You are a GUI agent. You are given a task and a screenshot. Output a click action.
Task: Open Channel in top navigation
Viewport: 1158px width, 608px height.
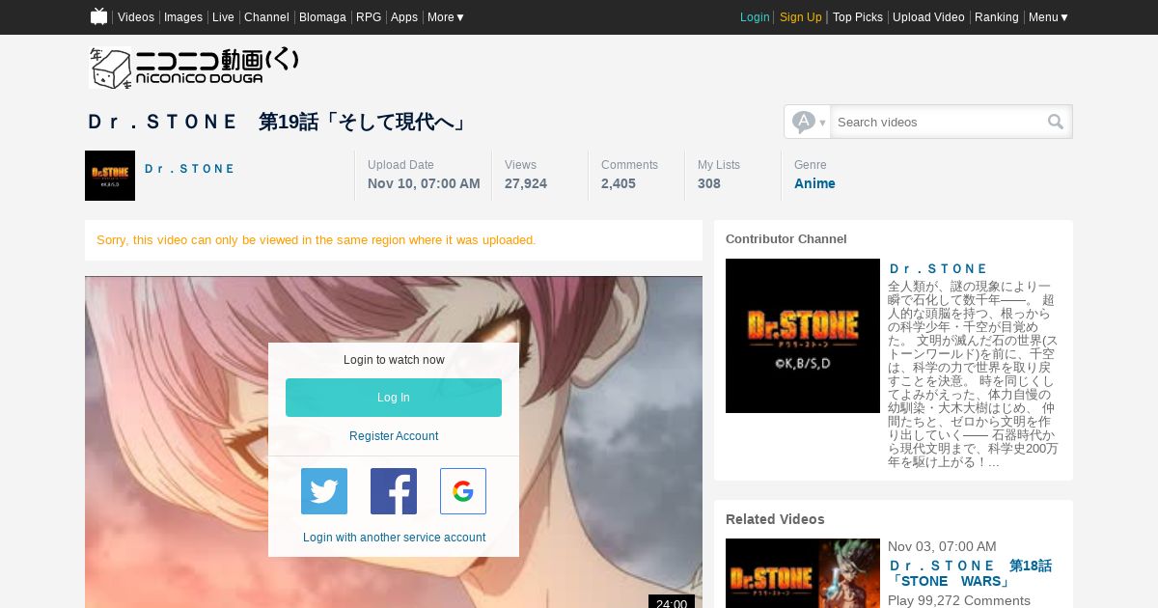click(x=266, y=17)
